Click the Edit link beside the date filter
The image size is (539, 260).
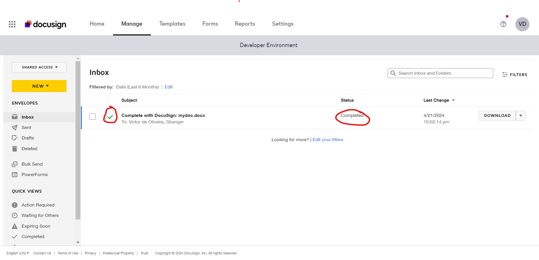coord(169,87)
